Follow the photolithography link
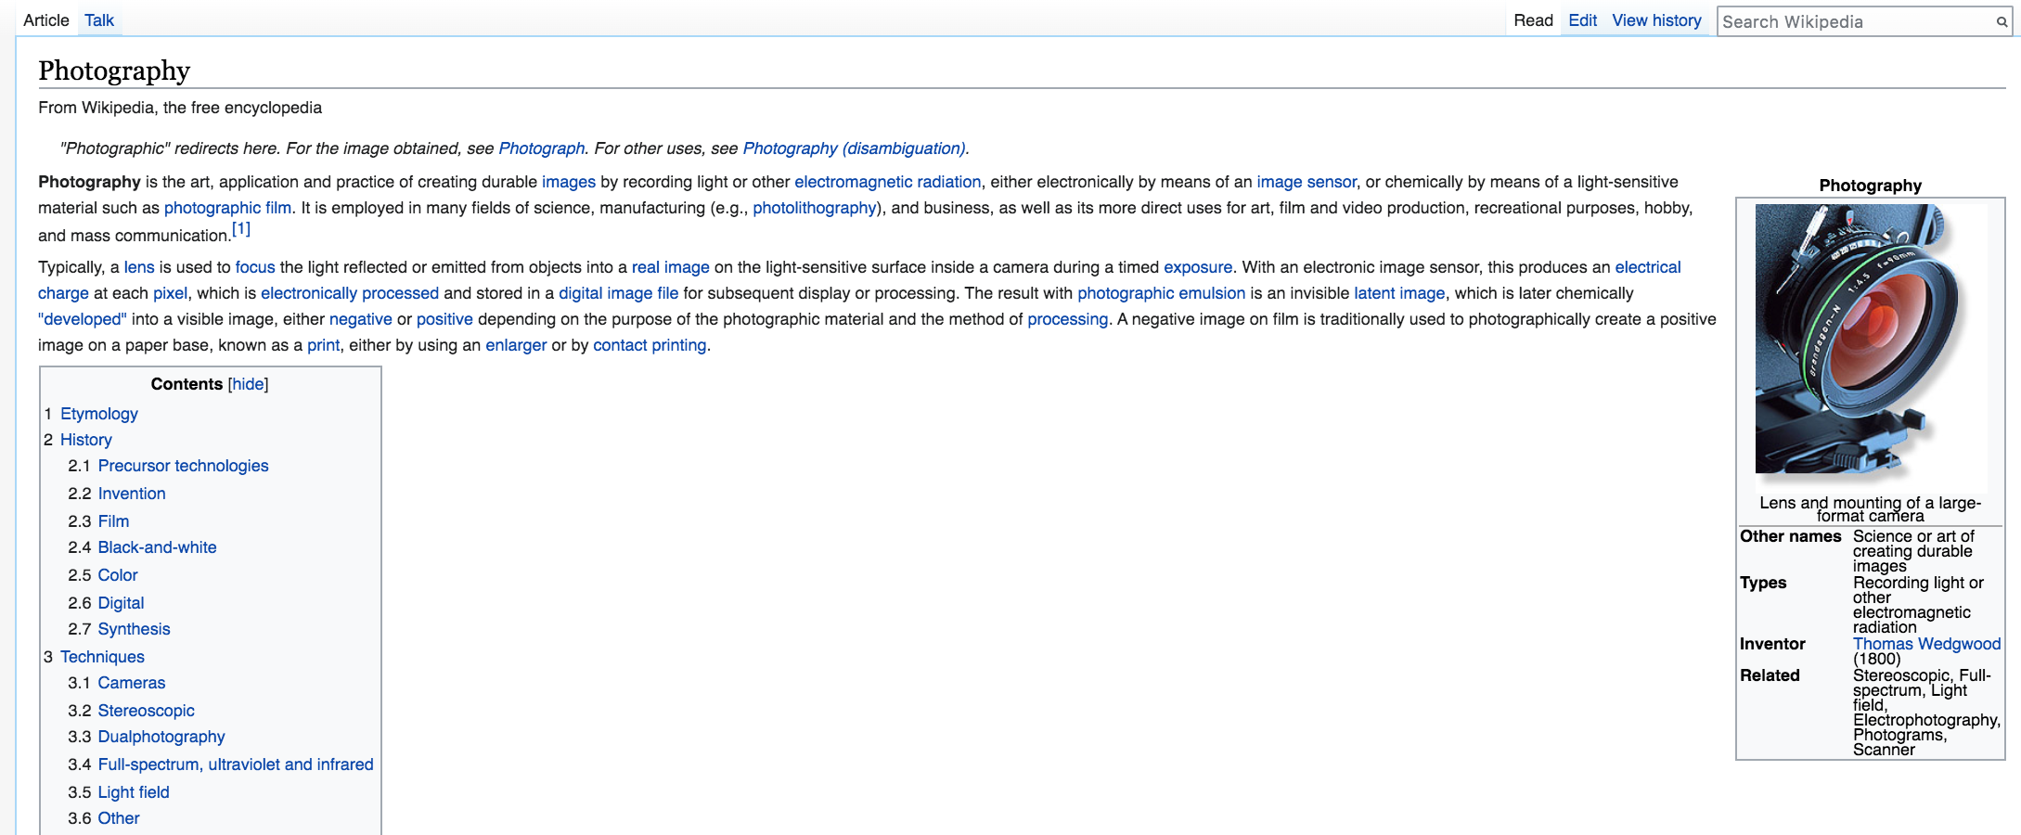The image size is (2021, 835). (814, 208)
